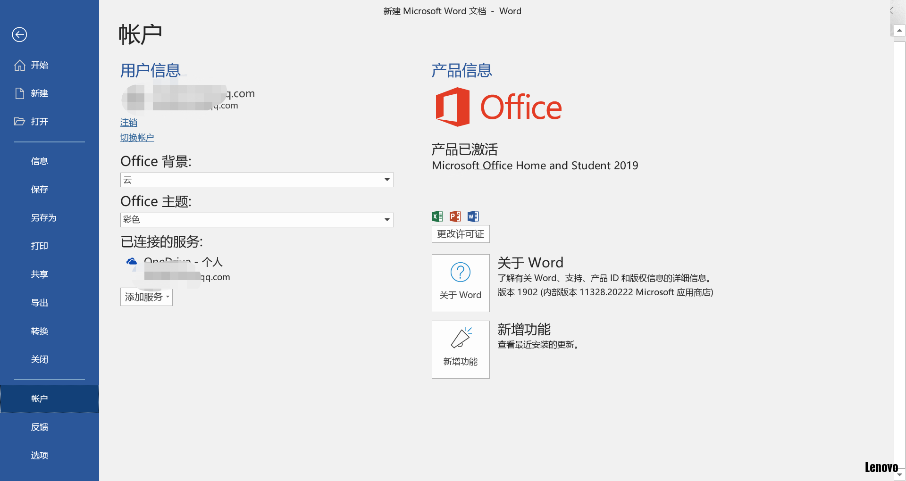The height and width of the screenshot is (481, 906).
Task: Click the 关于 Word button label
Action: 461,295
